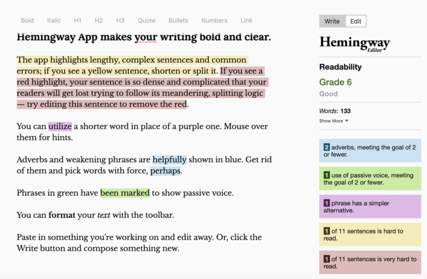This screenshot has height=279, width=427.
Task: Expand the Show More stats dropdown
Action: tap(334, 121)
